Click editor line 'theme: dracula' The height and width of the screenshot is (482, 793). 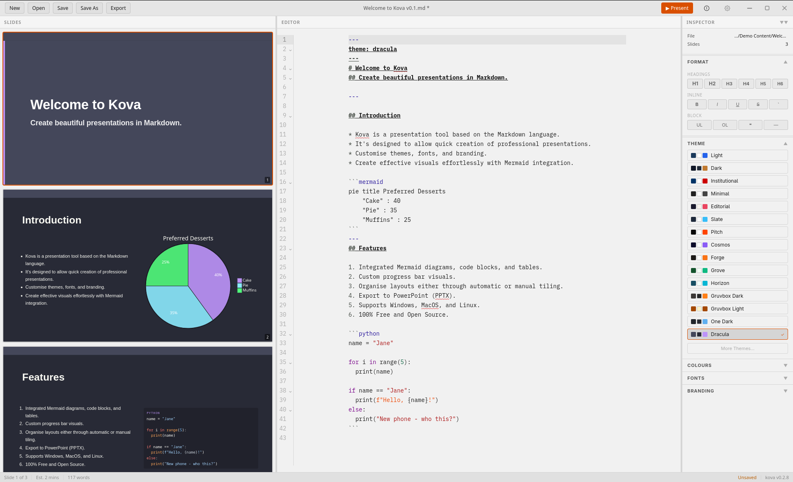click(373, 49)
